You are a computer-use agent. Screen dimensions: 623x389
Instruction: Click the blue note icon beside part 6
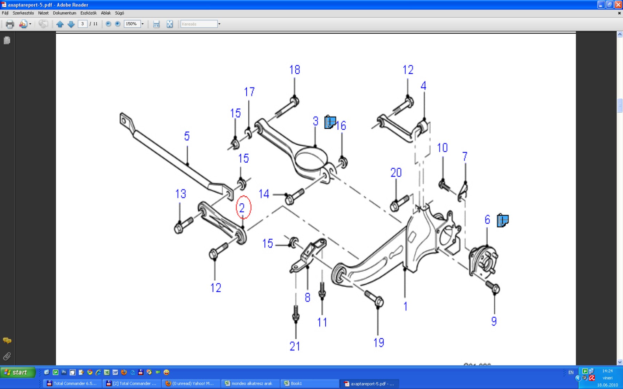503,220
